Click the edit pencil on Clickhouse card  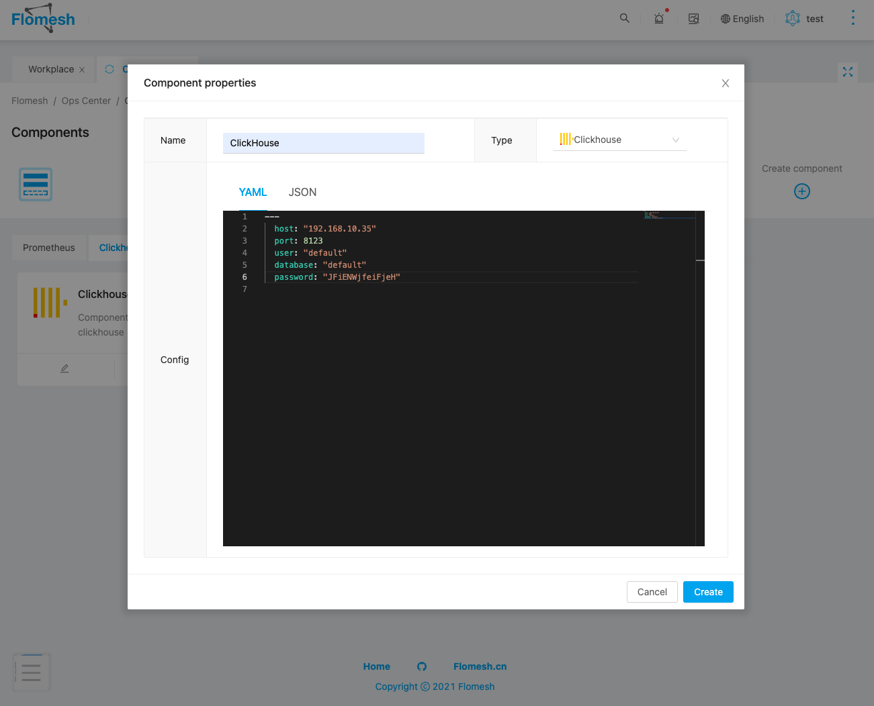[x=64, y=368]
